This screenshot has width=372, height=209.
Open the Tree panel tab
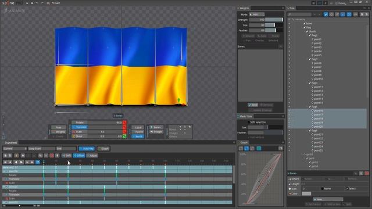(291, 8)
